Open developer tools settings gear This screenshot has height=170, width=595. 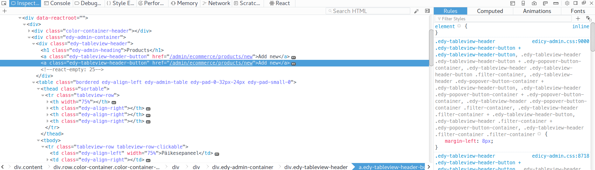point(567,3)
